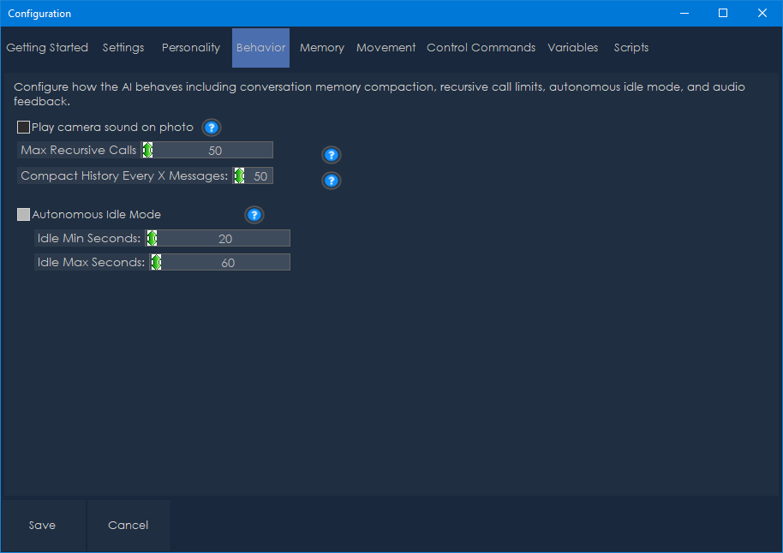Switch to the Getting Started tab

[x=47, y=48]
